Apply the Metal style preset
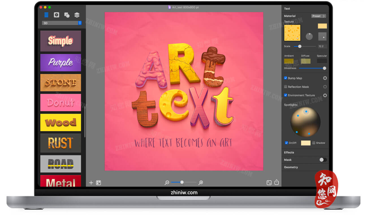Viewport: 367px width, 220px height. point(61,181)
